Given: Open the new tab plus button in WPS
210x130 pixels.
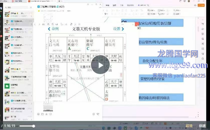Looking at the screenshot, I should tap(59, 1).
